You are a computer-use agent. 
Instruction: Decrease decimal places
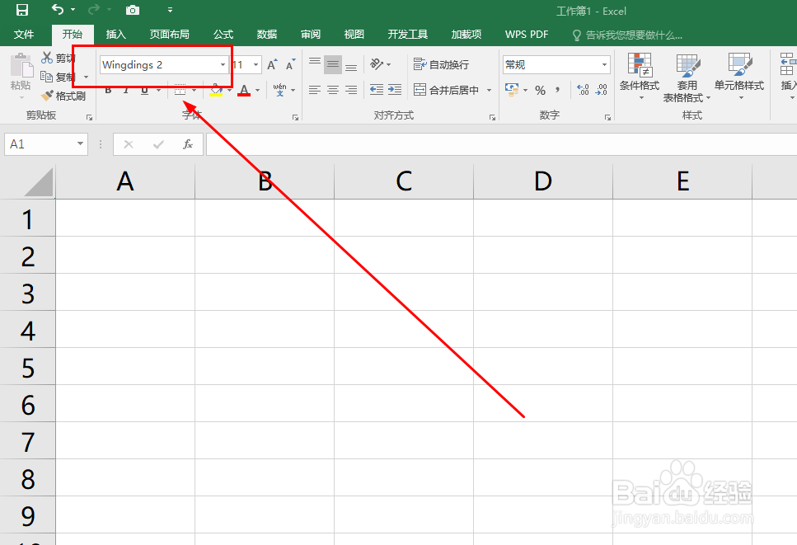point(602,90)
